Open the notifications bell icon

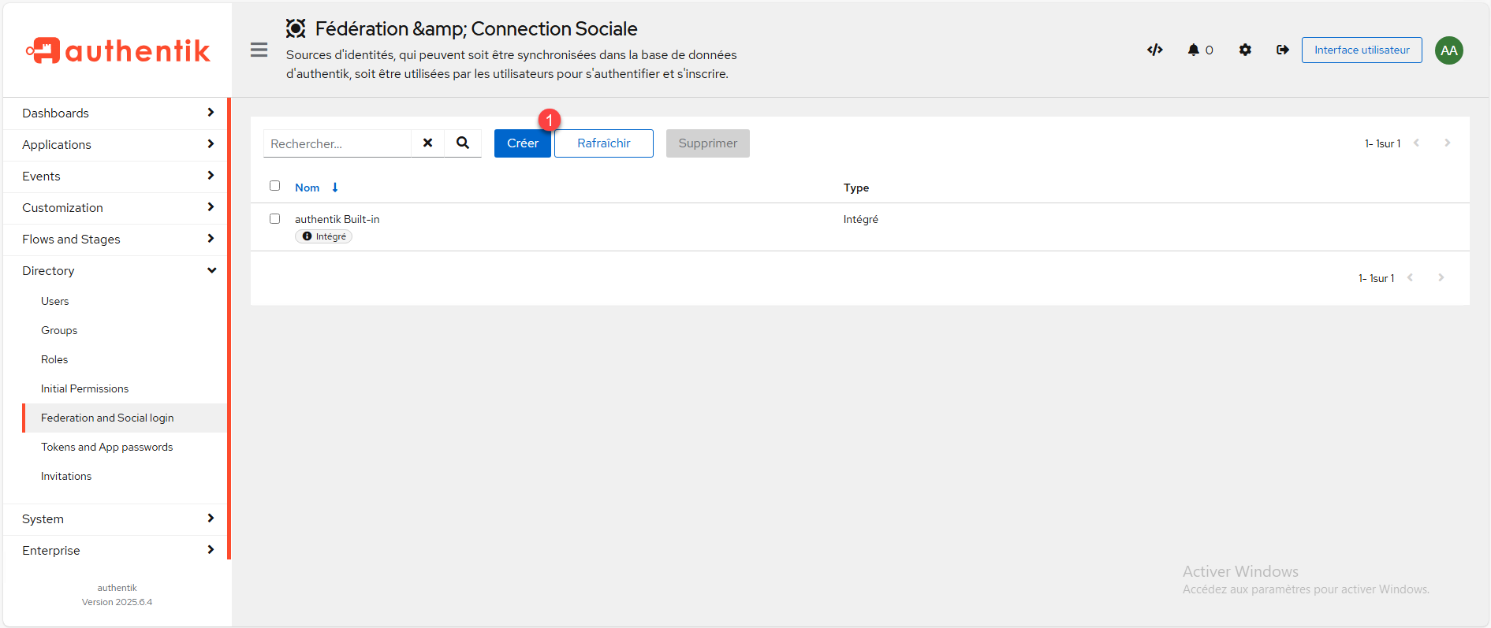click(x=1194, y=50)
